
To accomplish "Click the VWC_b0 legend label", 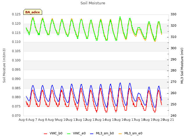I will [x=56, y=133].
